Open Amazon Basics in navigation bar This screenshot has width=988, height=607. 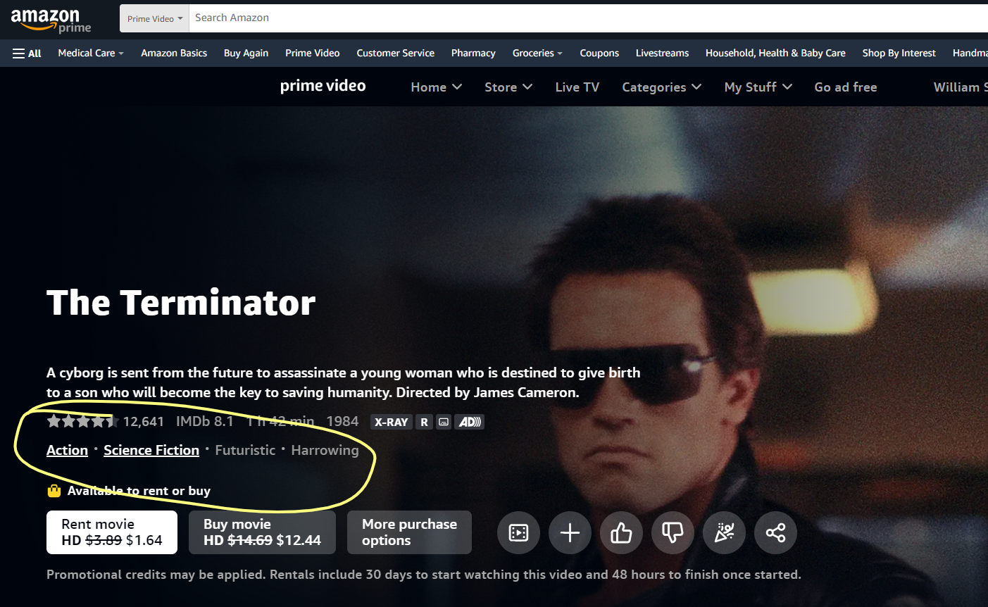(x=174, y=54)
